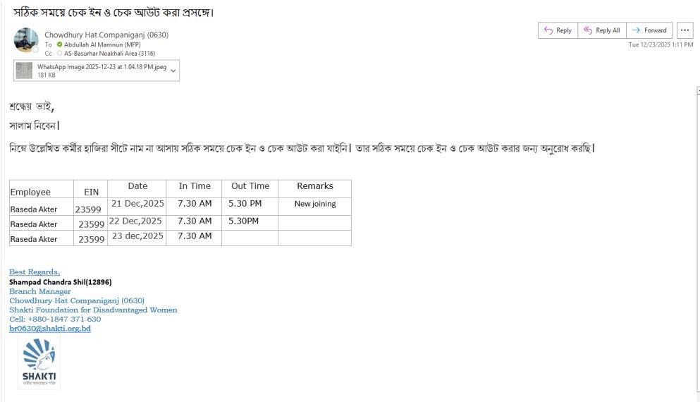Forward this email

coord(649,30)
